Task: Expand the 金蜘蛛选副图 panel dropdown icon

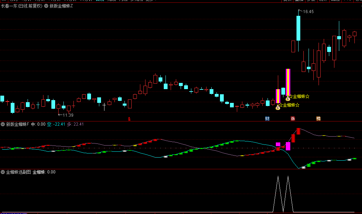Action: pos(3,172)
